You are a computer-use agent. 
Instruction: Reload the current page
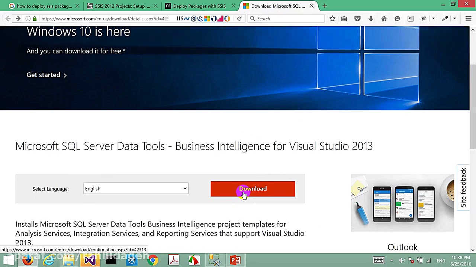pos(239,19)
